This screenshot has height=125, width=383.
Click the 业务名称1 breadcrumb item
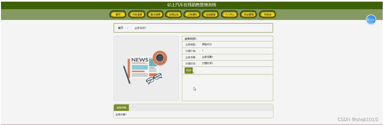click(140, 28)
